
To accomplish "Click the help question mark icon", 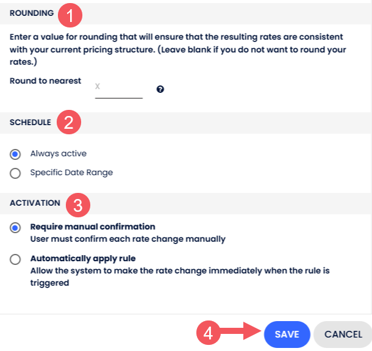I will coord(160,89).
